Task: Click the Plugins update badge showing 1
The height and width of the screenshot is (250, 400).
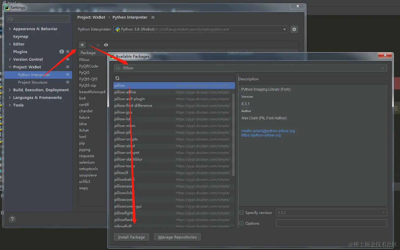Action: click(61, 52)
